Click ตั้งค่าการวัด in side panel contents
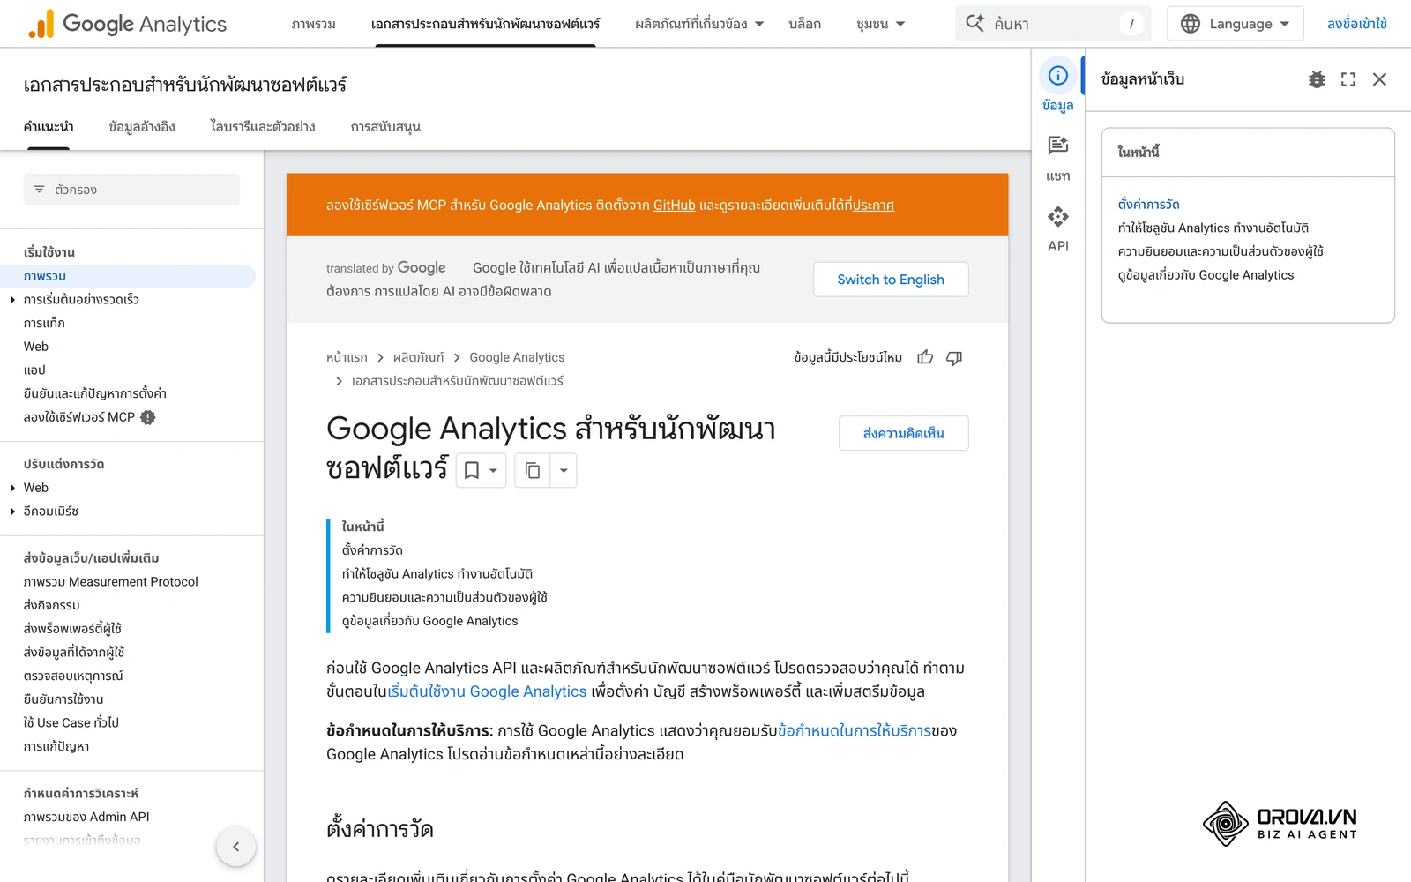Viewport: 1411px width, 882px height. click(1148, 204)
